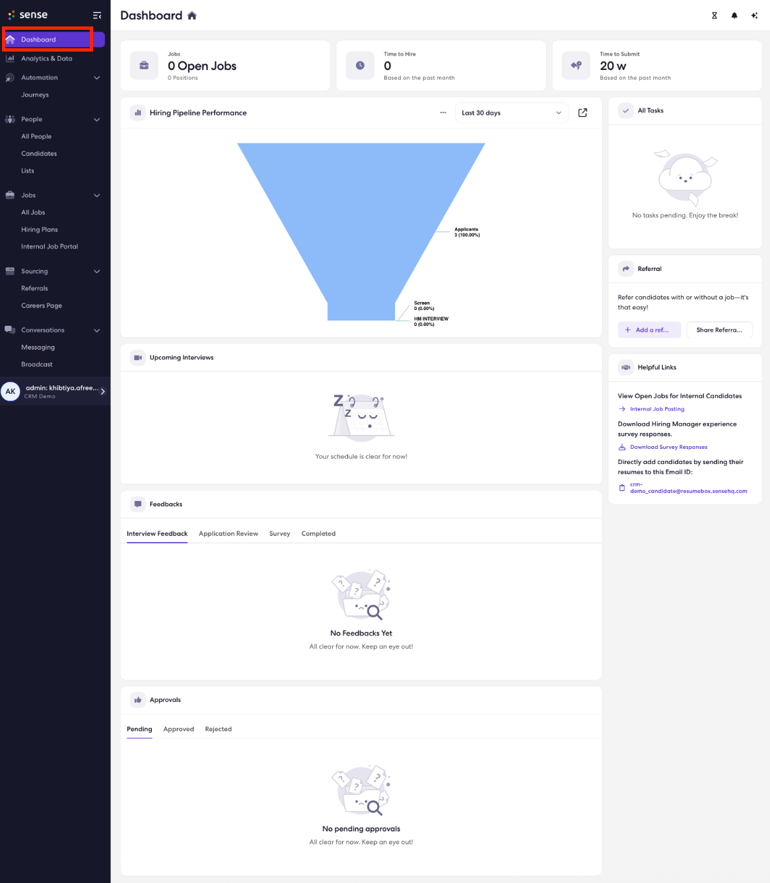This screenshot has width=770, height=883.
Task: Collapse the sidebar using the menu icon
Action: (96, 15)
